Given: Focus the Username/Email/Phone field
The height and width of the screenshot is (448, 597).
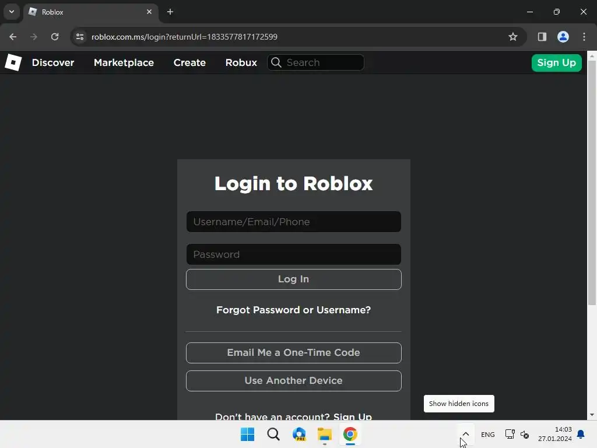Looking at the screenshot, I should pyautogui.click(x=294, y=222).
